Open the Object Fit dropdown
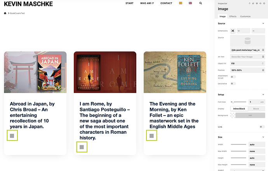 [247, 63]
